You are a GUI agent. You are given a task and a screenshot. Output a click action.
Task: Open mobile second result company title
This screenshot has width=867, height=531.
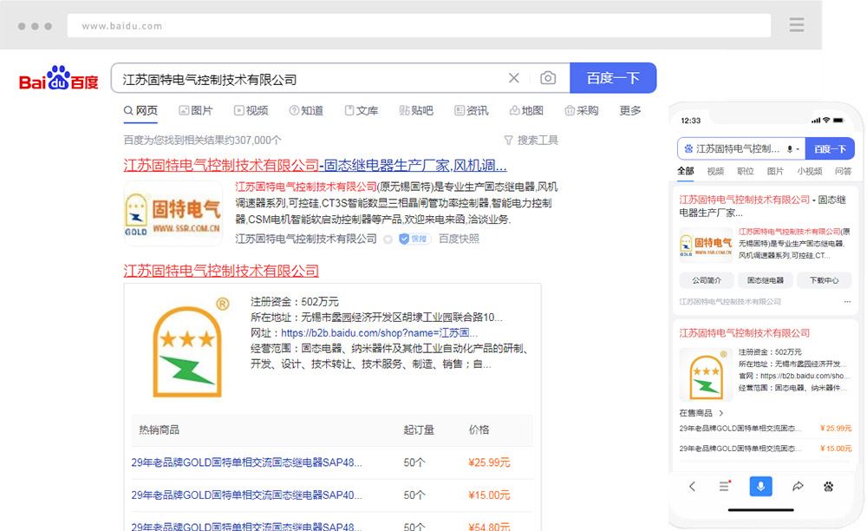pyautogui.click(x=744, y=333)
